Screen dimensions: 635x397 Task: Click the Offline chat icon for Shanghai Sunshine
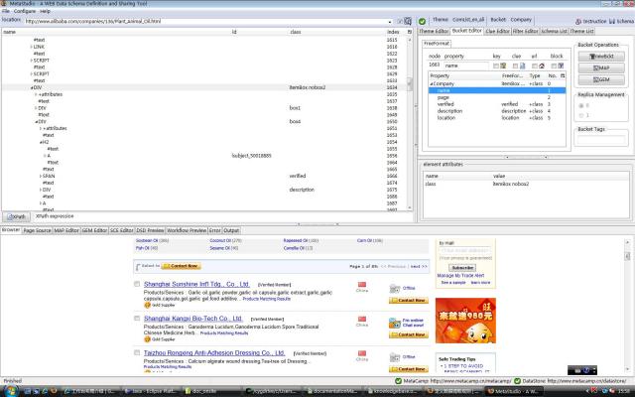395,289
